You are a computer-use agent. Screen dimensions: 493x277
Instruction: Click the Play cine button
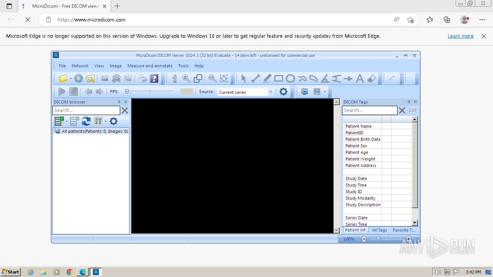[x=62, y=92]
